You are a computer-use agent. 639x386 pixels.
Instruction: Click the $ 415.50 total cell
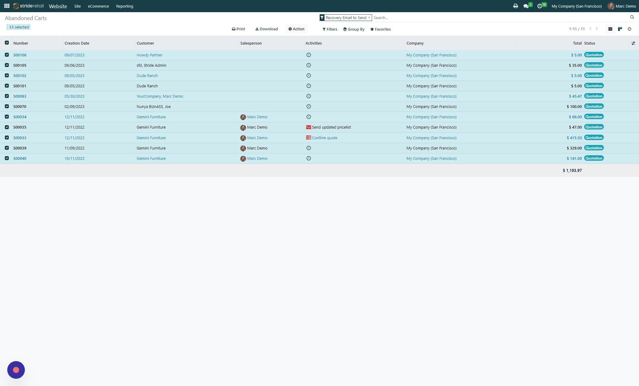click(574, 138)
